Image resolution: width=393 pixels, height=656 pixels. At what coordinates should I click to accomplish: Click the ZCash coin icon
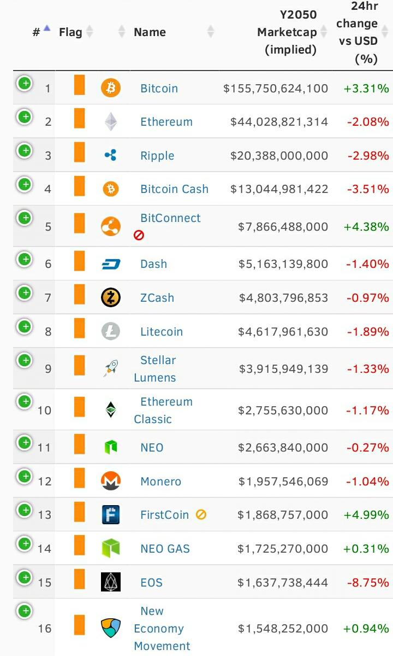pos(111,297)
